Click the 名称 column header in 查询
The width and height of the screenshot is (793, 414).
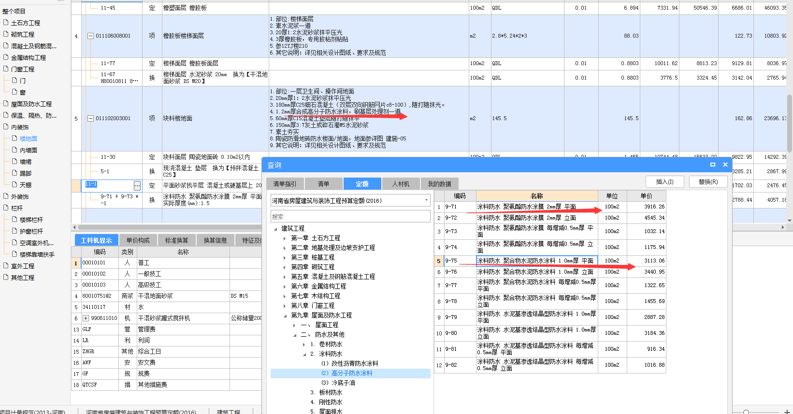coord(537,196)
